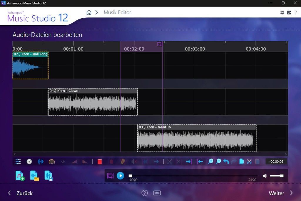The width and height of the screenshot is (301, 201).
Task: Open audio file from folder icon
Action: click(x=34, y=176)
